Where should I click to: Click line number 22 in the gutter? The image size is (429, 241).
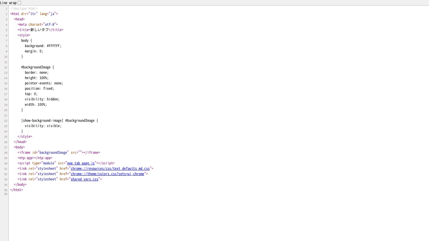point(6,121)
